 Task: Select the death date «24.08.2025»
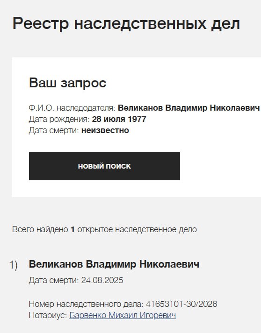coord(102,280)
